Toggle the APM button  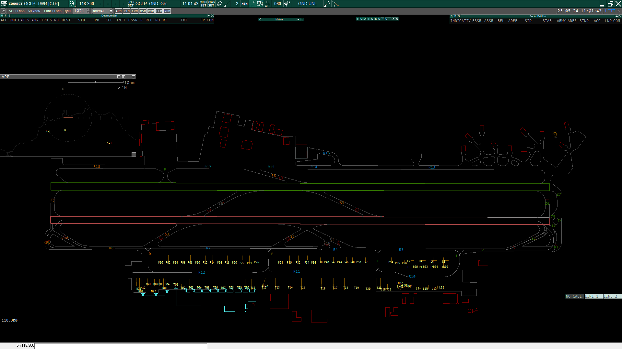click(x=119, y=11)
